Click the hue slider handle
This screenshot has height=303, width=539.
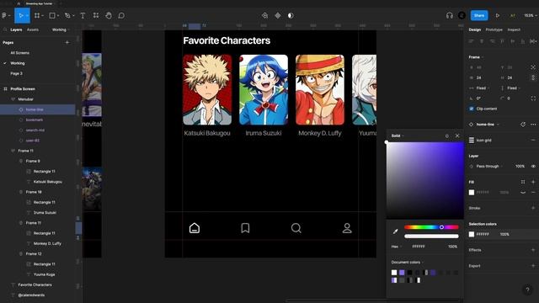pyautogui.click(x=441, y=227)
